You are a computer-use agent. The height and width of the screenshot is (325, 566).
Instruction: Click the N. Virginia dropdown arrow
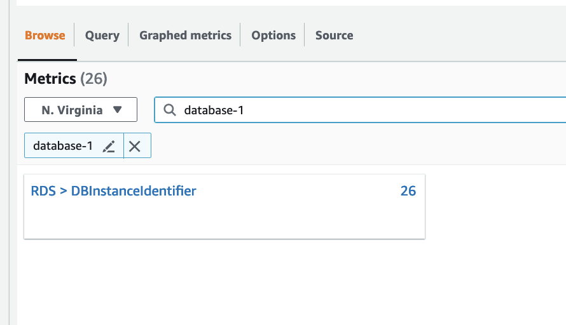point(117,110)
